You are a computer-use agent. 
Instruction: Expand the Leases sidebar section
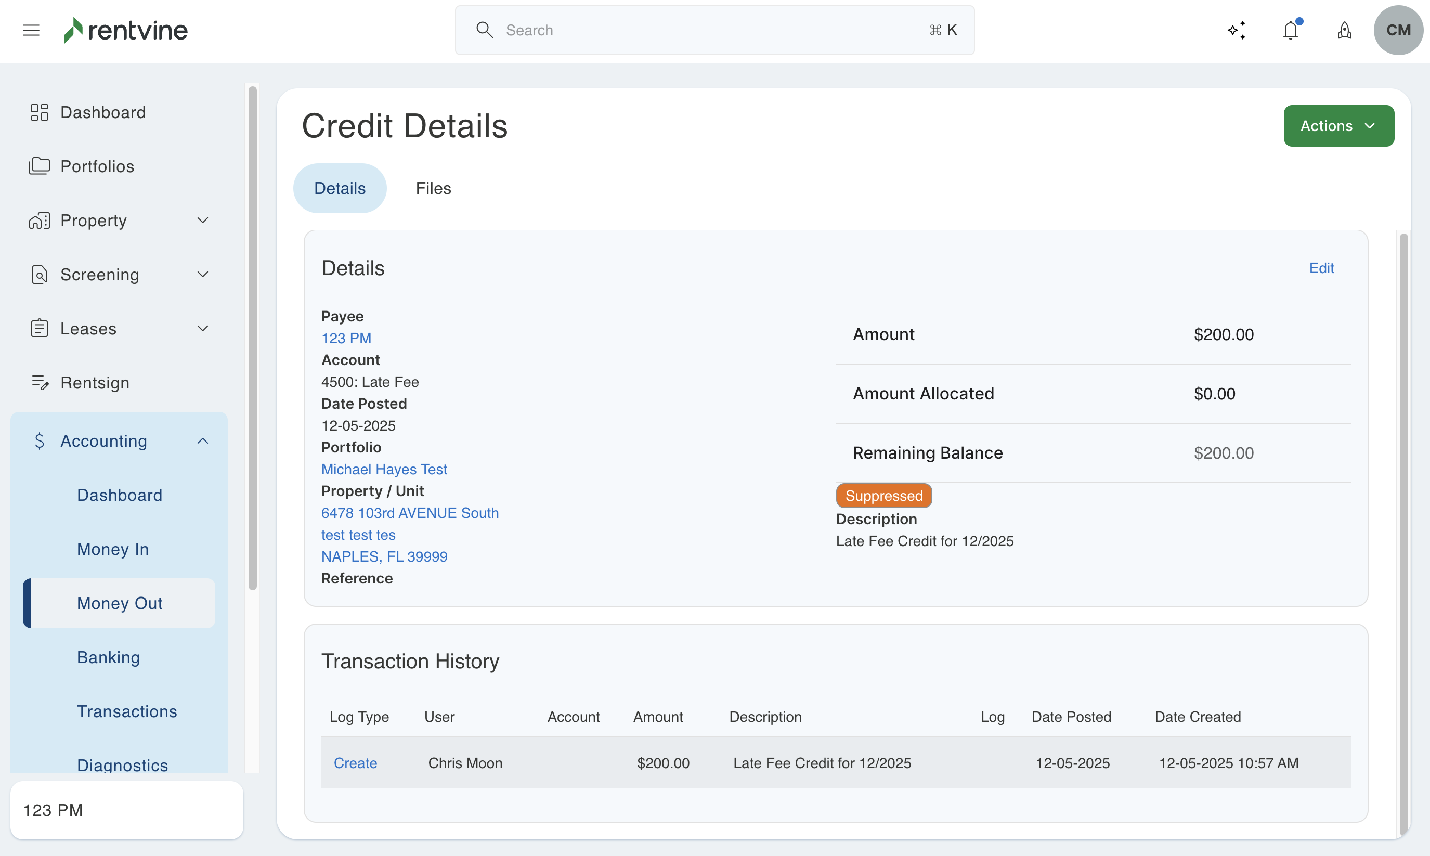tap(202, 329)
